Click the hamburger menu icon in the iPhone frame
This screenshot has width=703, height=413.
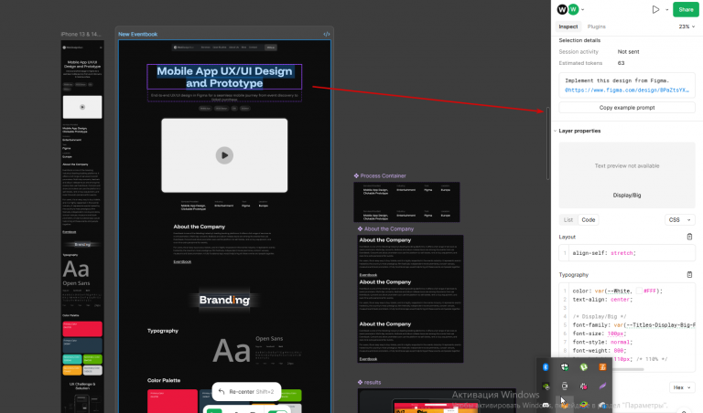coord(101,48)
